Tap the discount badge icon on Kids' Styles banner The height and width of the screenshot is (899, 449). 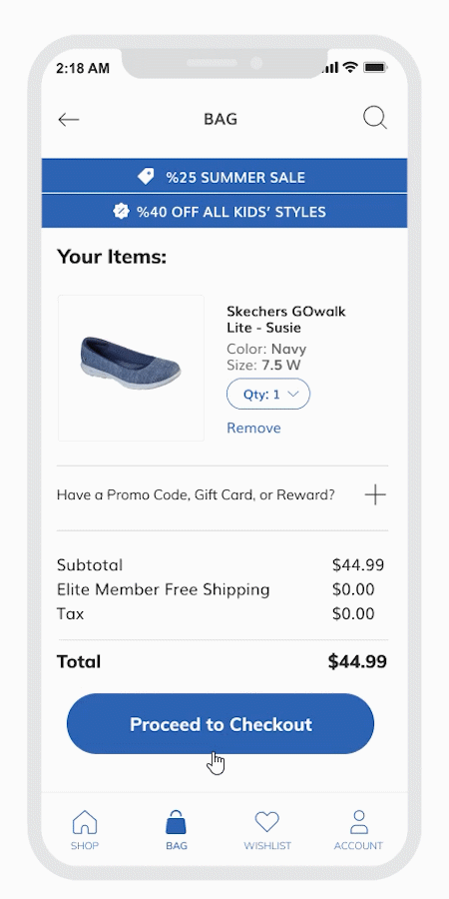tap(121, 212)
